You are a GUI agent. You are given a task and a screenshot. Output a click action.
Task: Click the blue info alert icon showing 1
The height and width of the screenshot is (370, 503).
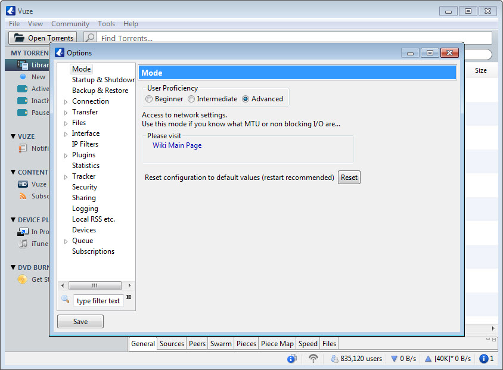(x=483, y=359)
